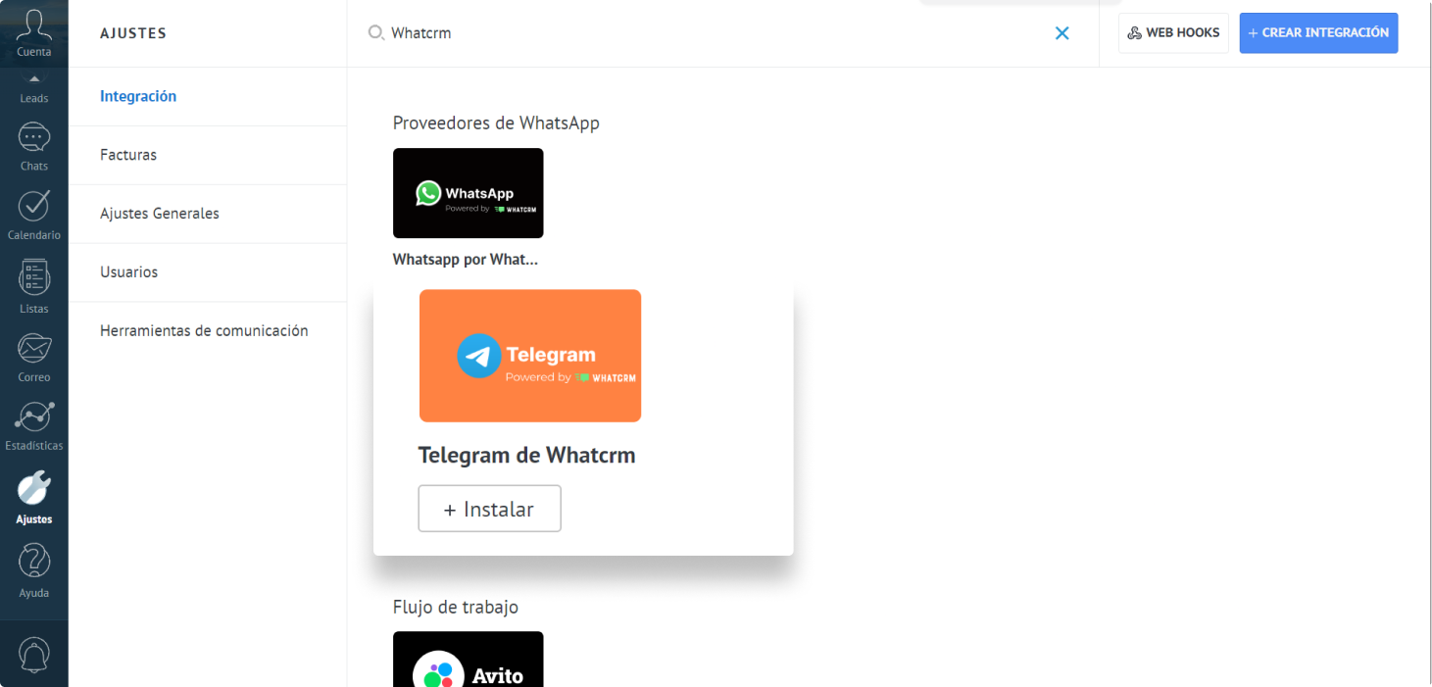
Task: Open the Facturas settings section
Action: click(x=128, y=155)
